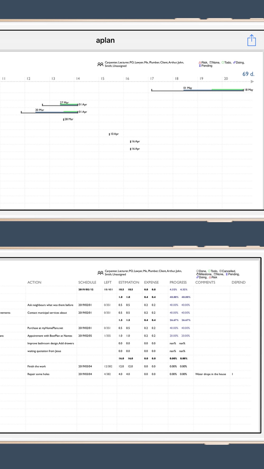Viewport: 264px width, 469px height.
Task: Select the Cancelled status icon in the legend
Action: (x=220, y=271)
